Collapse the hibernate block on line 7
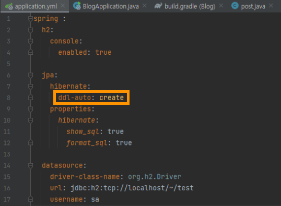Viewport: 281px width, 206px height. (30, 86)
